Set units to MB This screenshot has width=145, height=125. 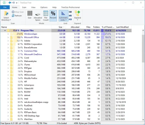pyautogui.click(x=70, y=16)
